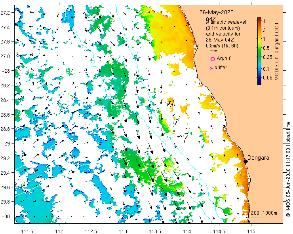293x234 pixels.
Task: Click the Dongara black location dot
Action: (x=246, y=161)
